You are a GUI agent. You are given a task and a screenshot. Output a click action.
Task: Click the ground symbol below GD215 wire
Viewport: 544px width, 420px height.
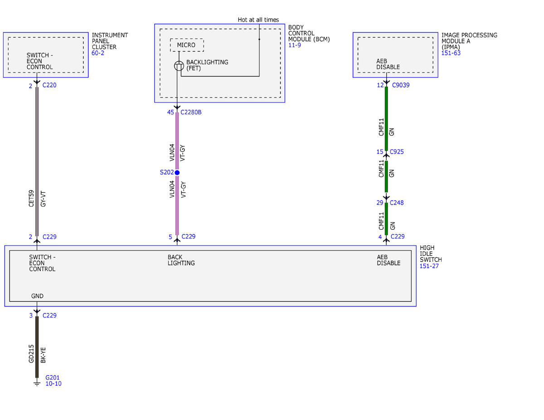click(37, 384)
